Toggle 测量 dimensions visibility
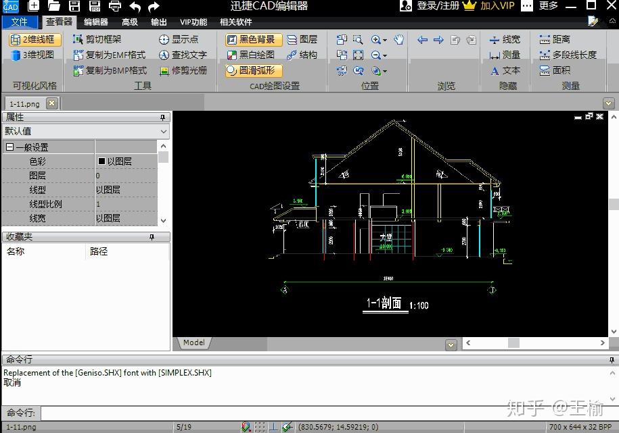 pos(505,55)
